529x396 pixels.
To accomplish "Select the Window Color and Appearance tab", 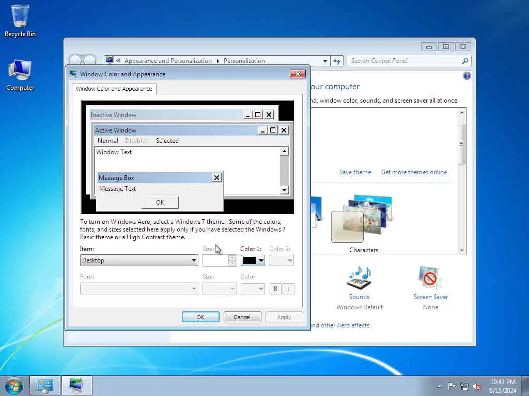I will 114,89.
